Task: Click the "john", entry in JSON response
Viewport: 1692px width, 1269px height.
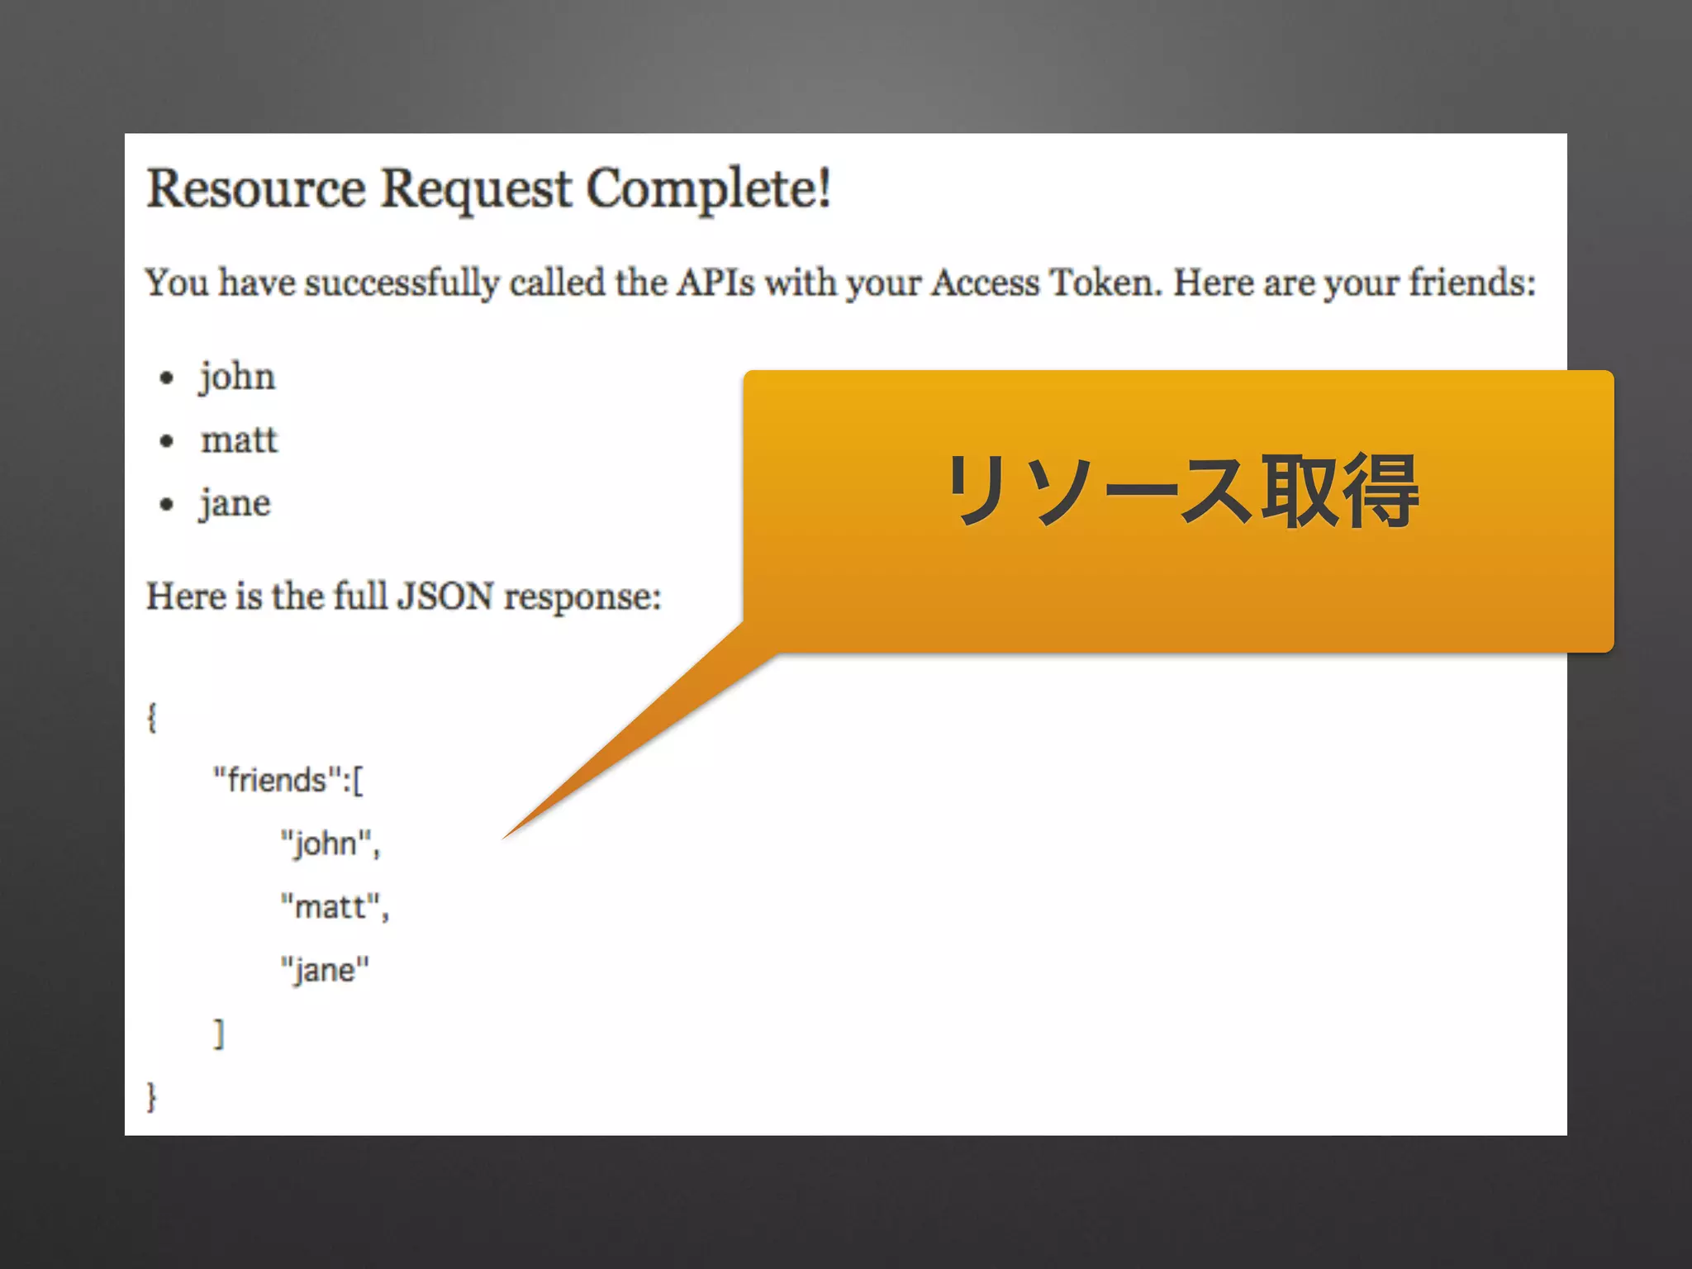Action: (330, 844)
